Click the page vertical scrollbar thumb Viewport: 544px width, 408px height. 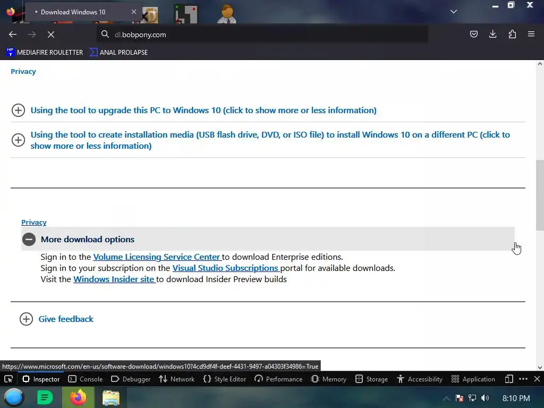click(x=540, y=195)
